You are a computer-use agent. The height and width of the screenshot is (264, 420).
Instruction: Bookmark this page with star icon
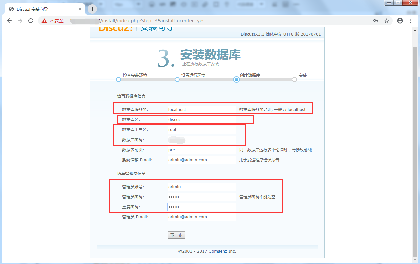point(387,21)
